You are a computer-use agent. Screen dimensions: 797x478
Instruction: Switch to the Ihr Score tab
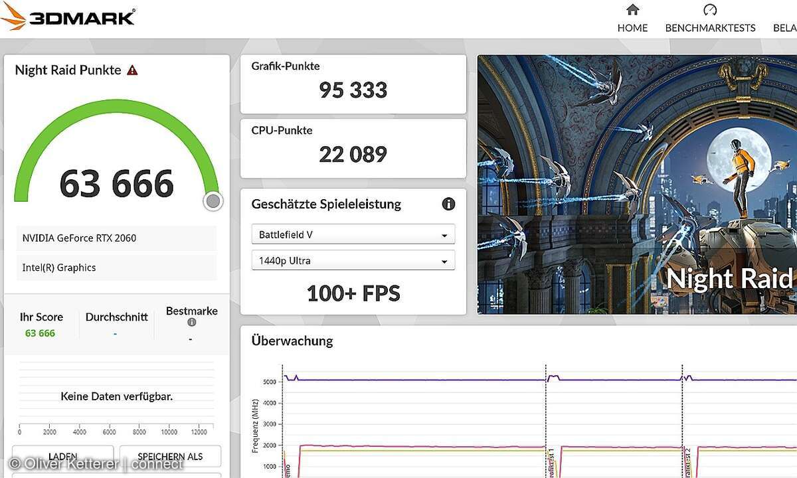(41, 317)
